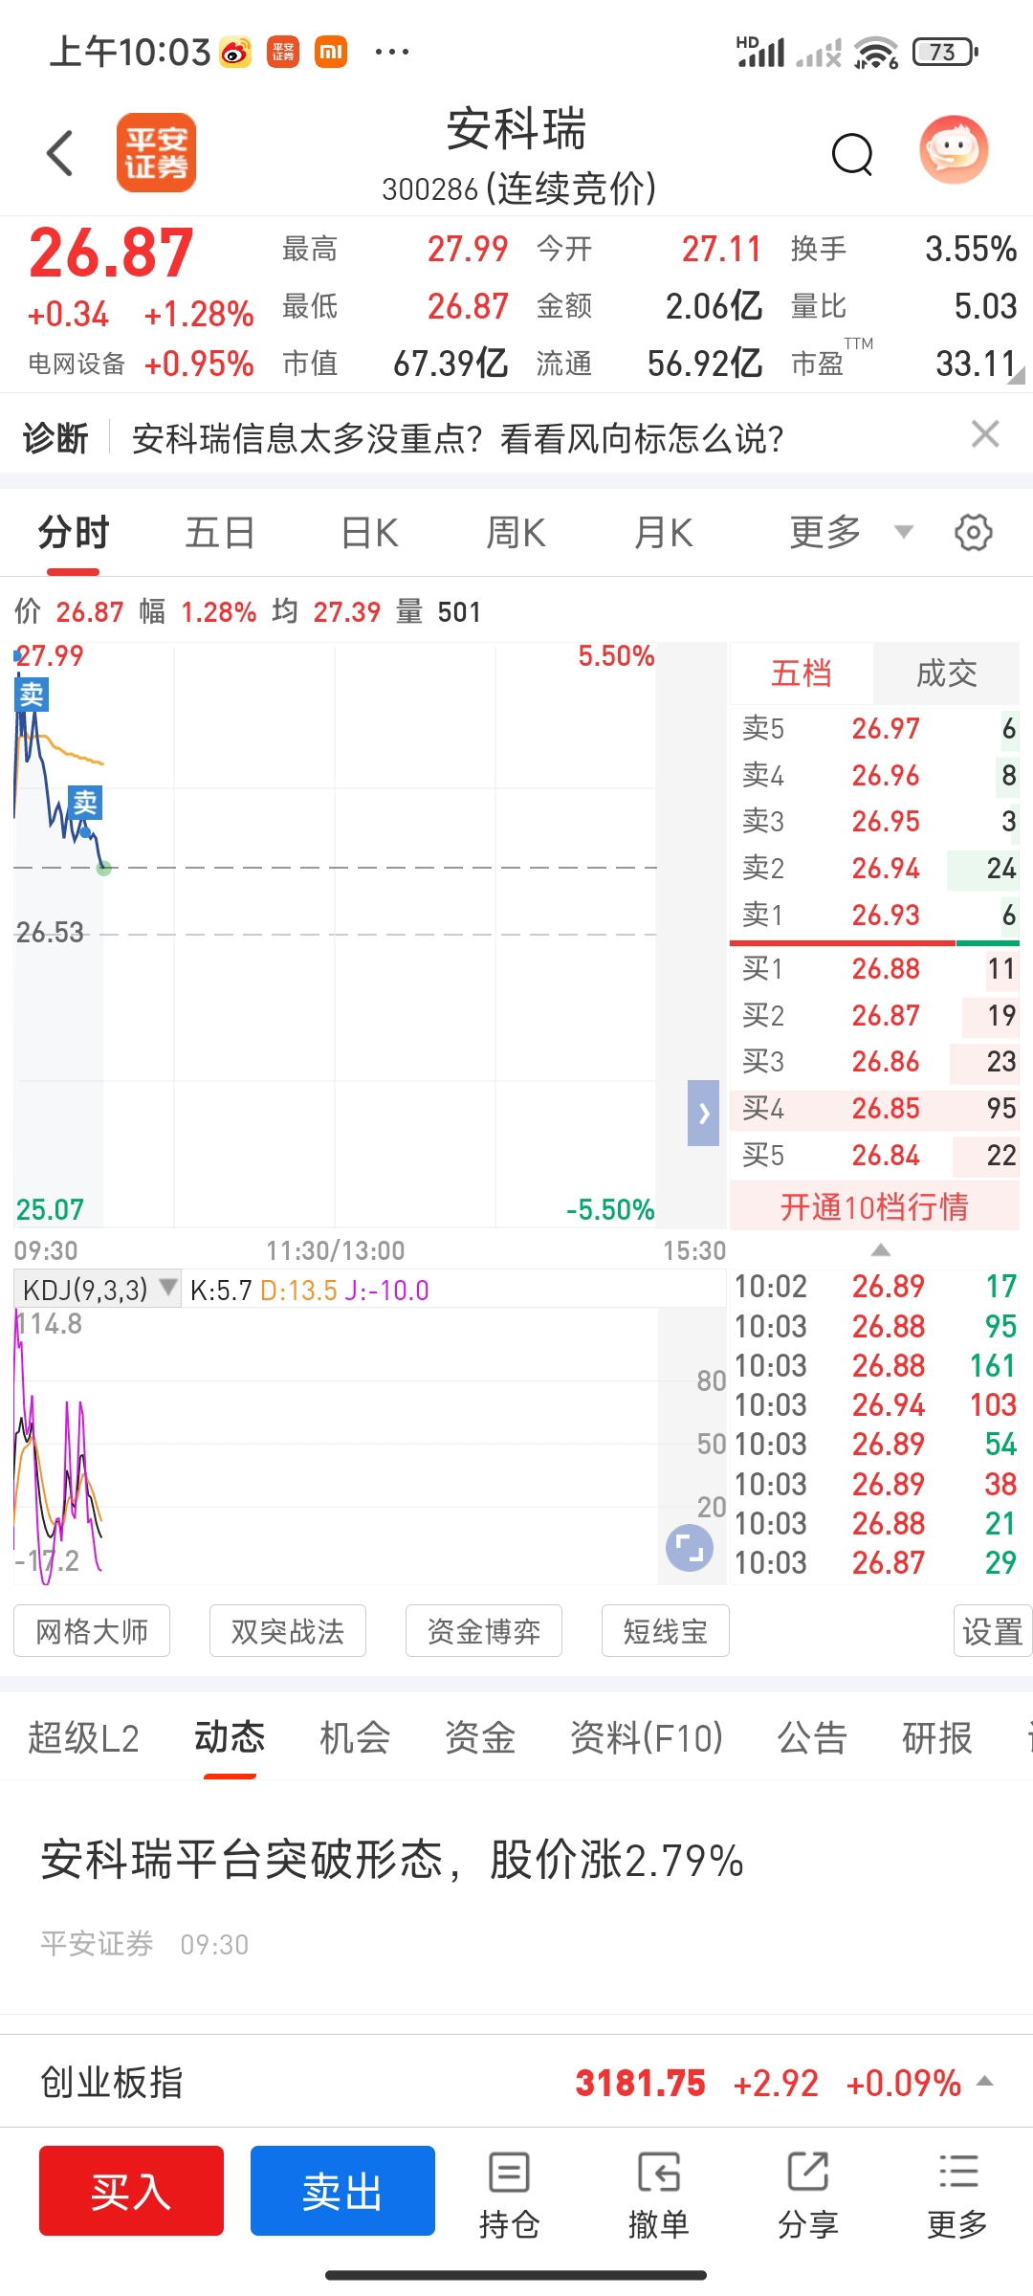Select 买1 price 26.88 row

875,968
